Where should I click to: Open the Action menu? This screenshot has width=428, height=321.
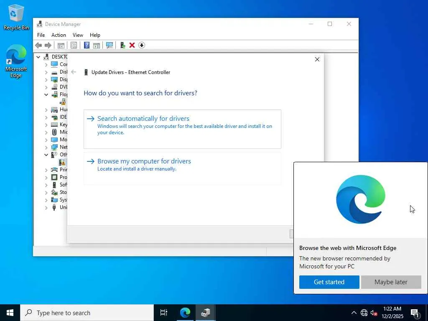point(59,35)
